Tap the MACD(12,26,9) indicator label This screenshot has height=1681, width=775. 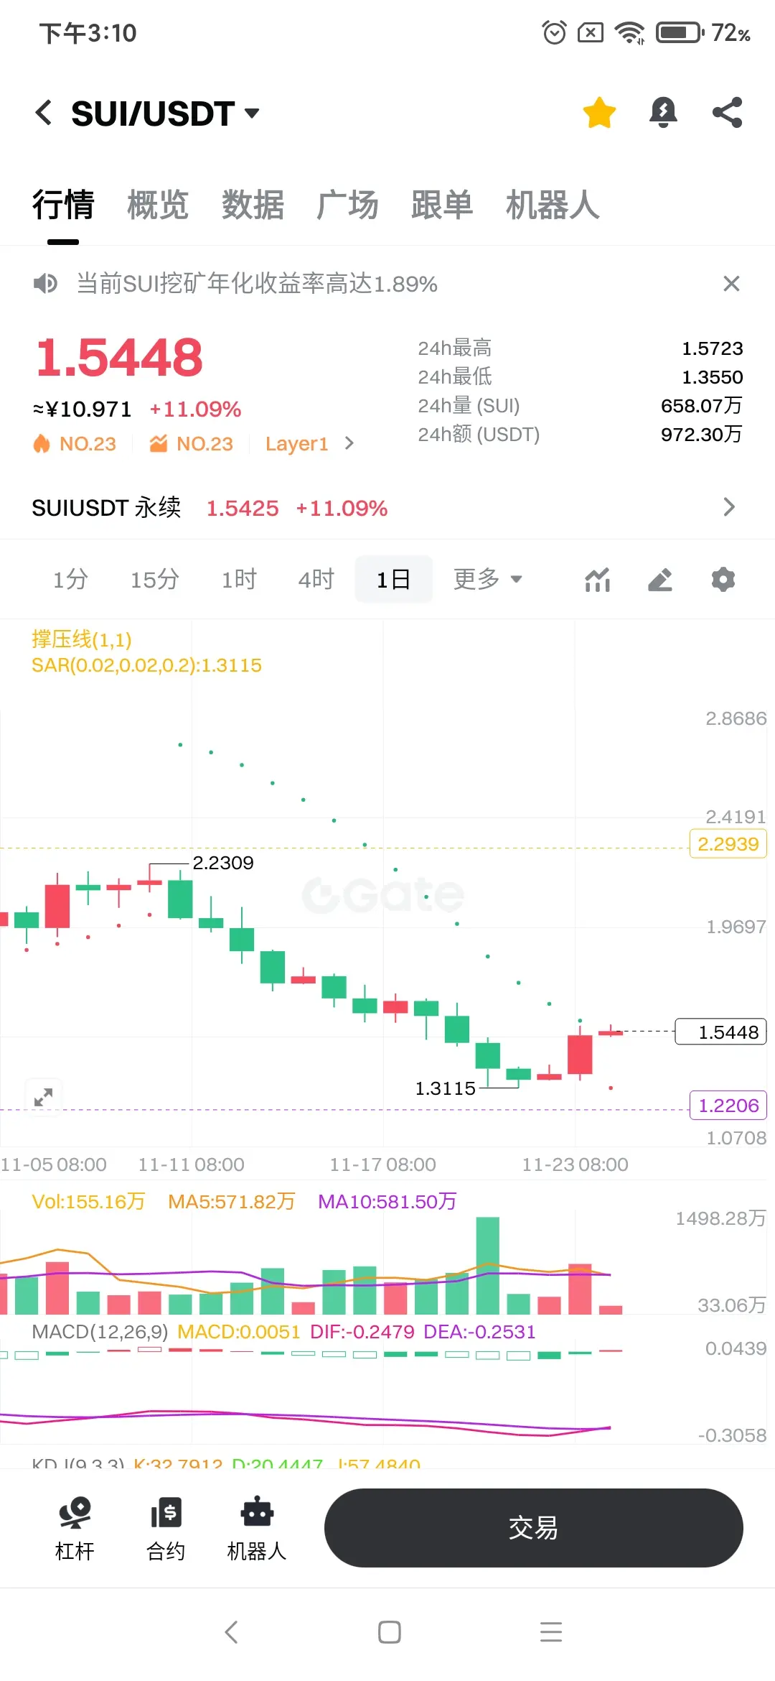(100, 1332)
